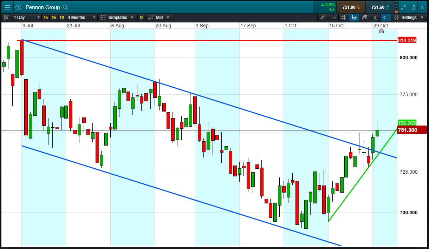Screen dimensions: 429x249
Task: Click the 6 Aug date label
Action: point(118,26)
